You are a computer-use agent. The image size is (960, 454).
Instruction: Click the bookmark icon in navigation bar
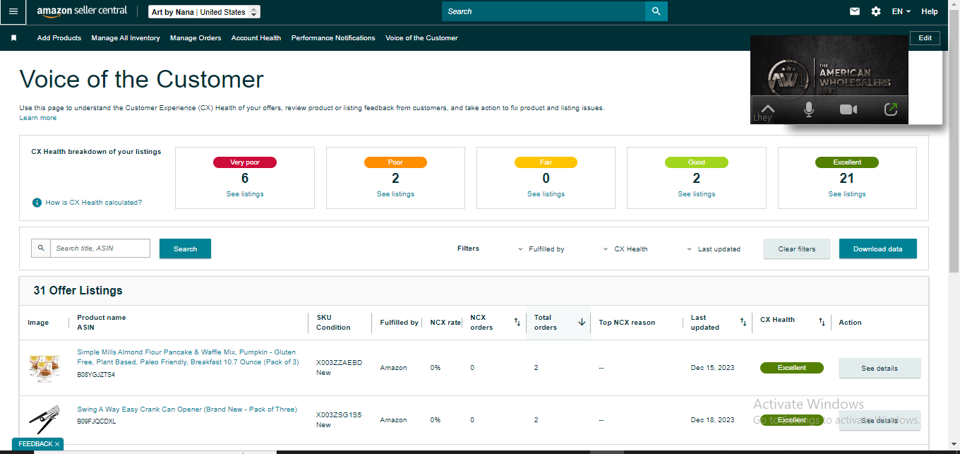[13, 38]
